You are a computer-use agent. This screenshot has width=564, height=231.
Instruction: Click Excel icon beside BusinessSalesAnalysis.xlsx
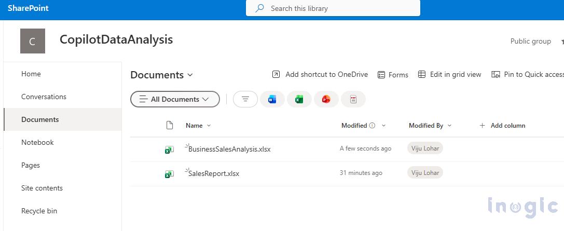[x=170, y=150]
